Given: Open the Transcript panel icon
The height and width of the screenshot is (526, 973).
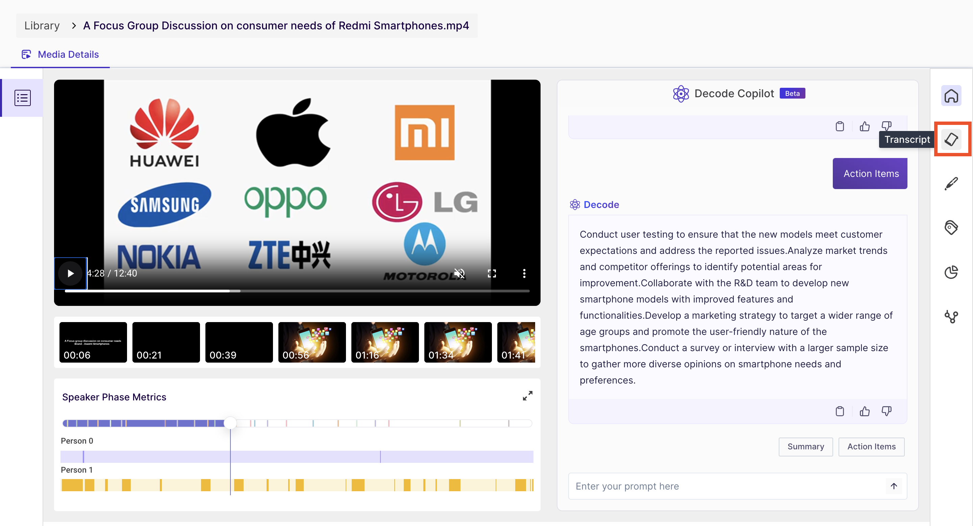Looking at the screenshot, I should 951,140.
